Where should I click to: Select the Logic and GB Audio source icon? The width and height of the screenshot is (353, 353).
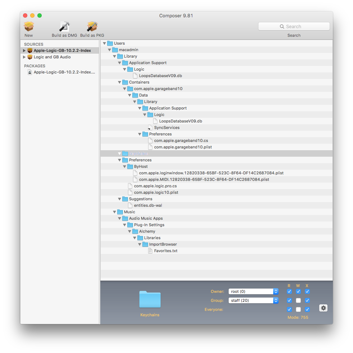tap(30, 57)
